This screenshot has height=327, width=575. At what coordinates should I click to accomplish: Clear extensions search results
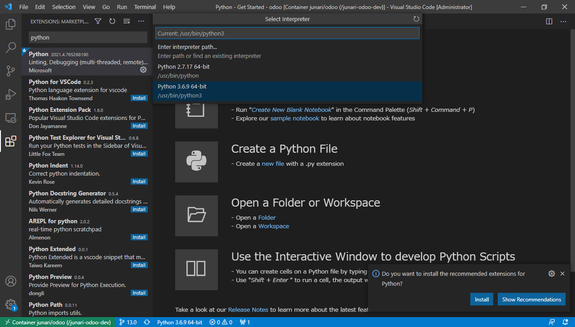(127, 21)
